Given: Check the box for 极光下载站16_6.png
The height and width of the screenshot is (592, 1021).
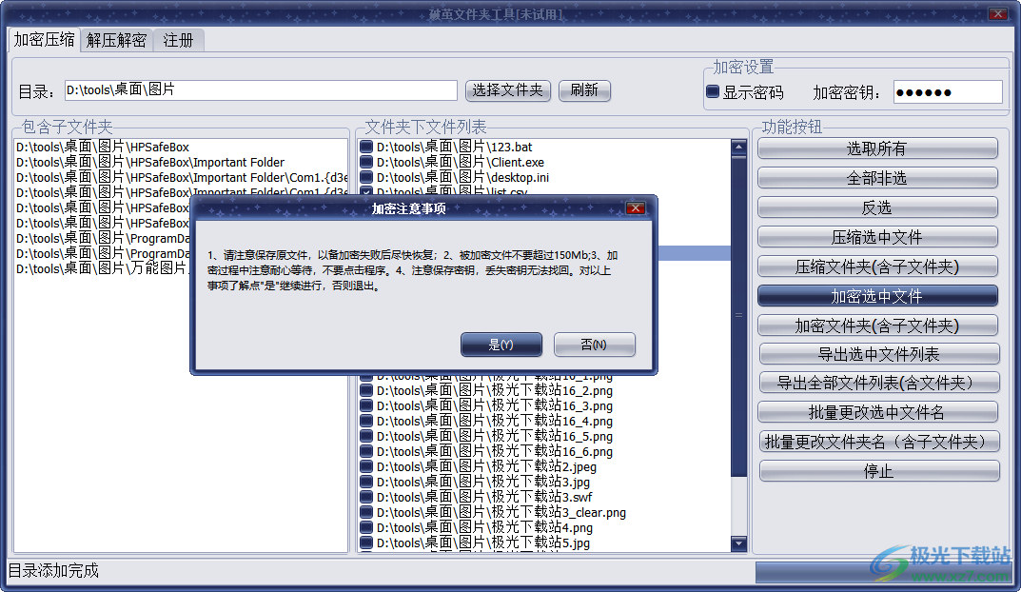Looking at the screenshot, I should (366, 451).
